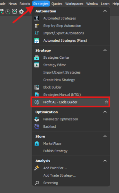Screen dimensions: 119x193
Task: Click the Backtest icon
Action: [x=37, y=127]
